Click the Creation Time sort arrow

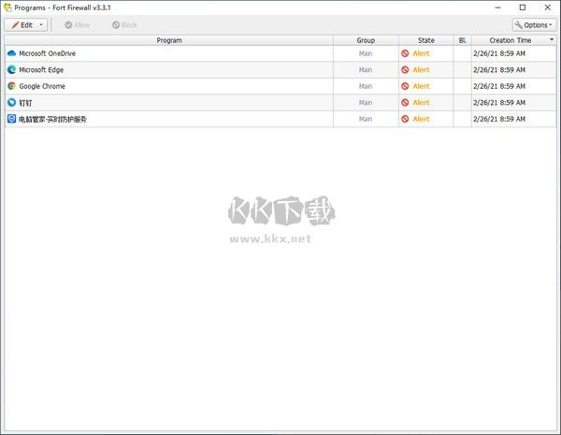(x=552, y=39)
